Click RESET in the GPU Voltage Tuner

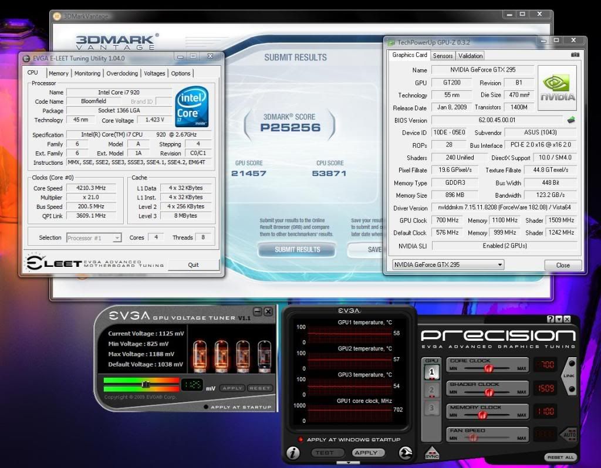259,388
